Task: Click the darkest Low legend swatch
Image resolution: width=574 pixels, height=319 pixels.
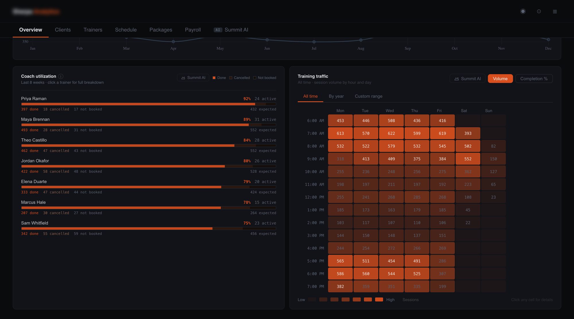Action: pyautogui.click(x=312, y=299)
